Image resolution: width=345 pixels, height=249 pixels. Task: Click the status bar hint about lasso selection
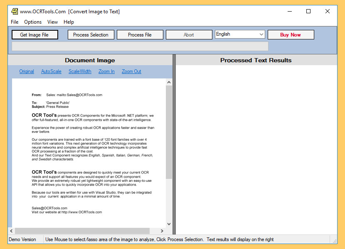tap(160, 239)
